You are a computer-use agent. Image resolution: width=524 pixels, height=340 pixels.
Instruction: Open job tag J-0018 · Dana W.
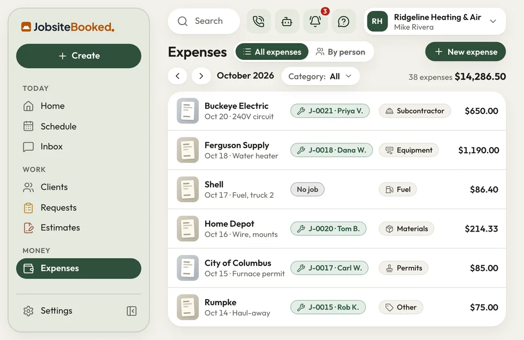[331, 150]
